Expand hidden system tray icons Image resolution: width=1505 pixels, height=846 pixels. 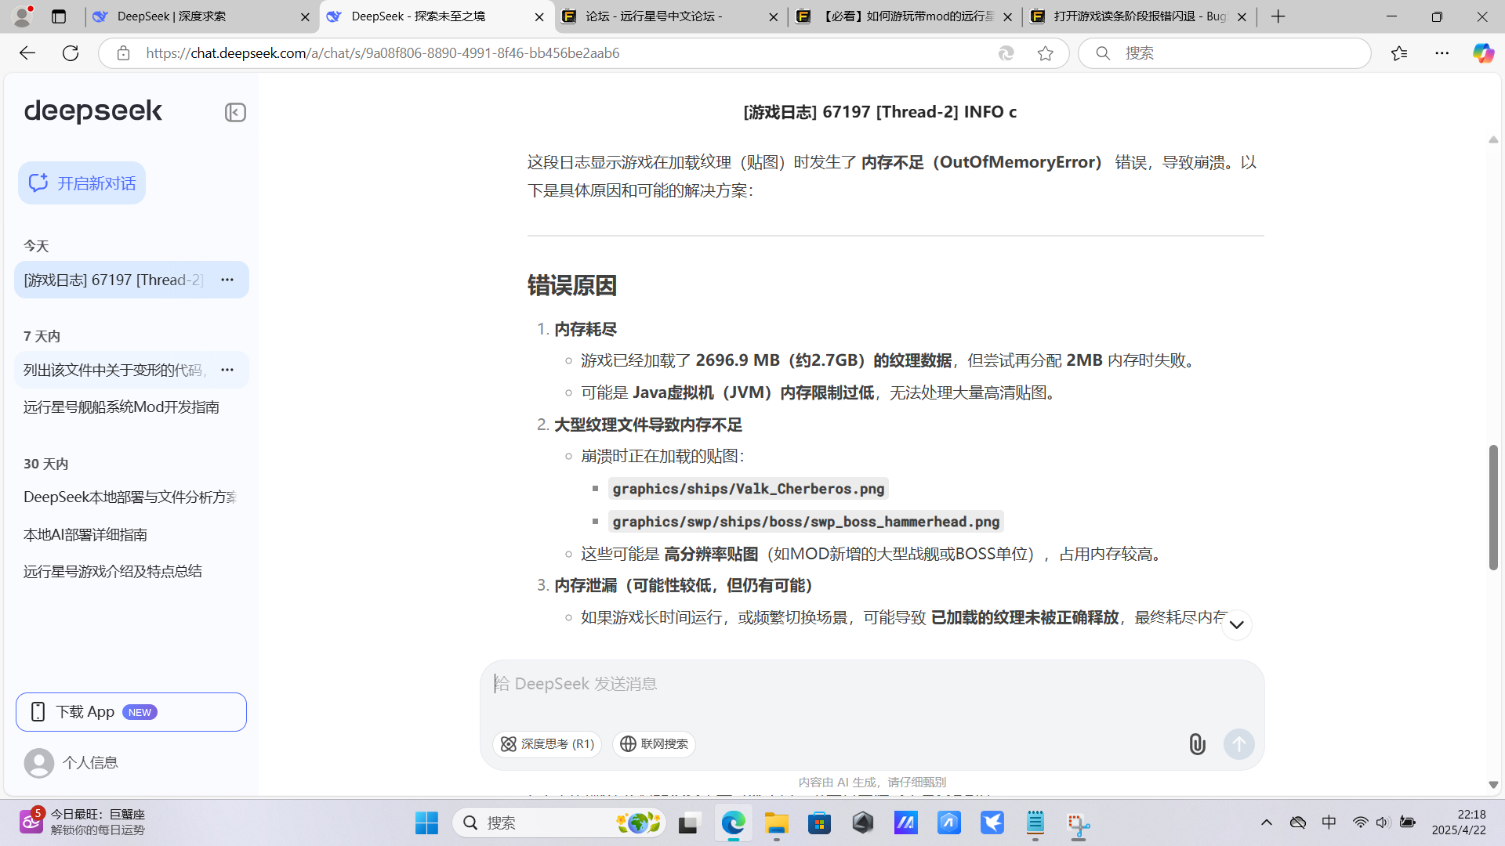(1267, 822)
